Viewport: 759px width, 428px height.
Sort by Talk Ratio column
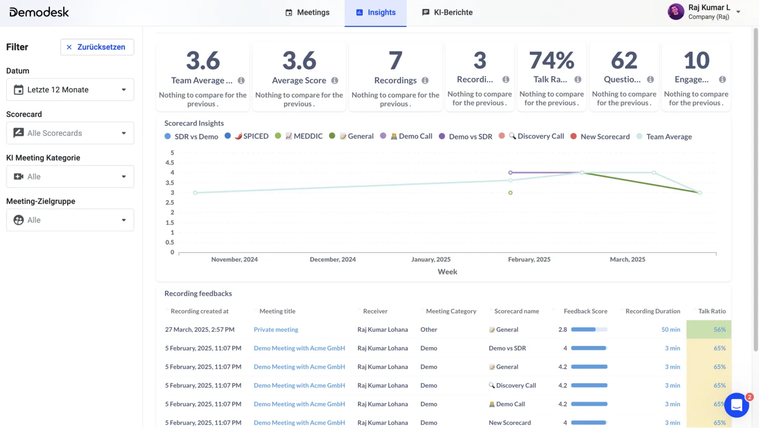pyautogui.click(x=712, y=311)
